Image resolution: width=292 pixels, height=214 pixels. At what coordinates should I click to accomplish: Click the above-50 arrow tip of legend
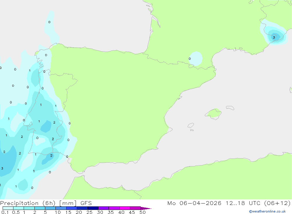point(146,208)
